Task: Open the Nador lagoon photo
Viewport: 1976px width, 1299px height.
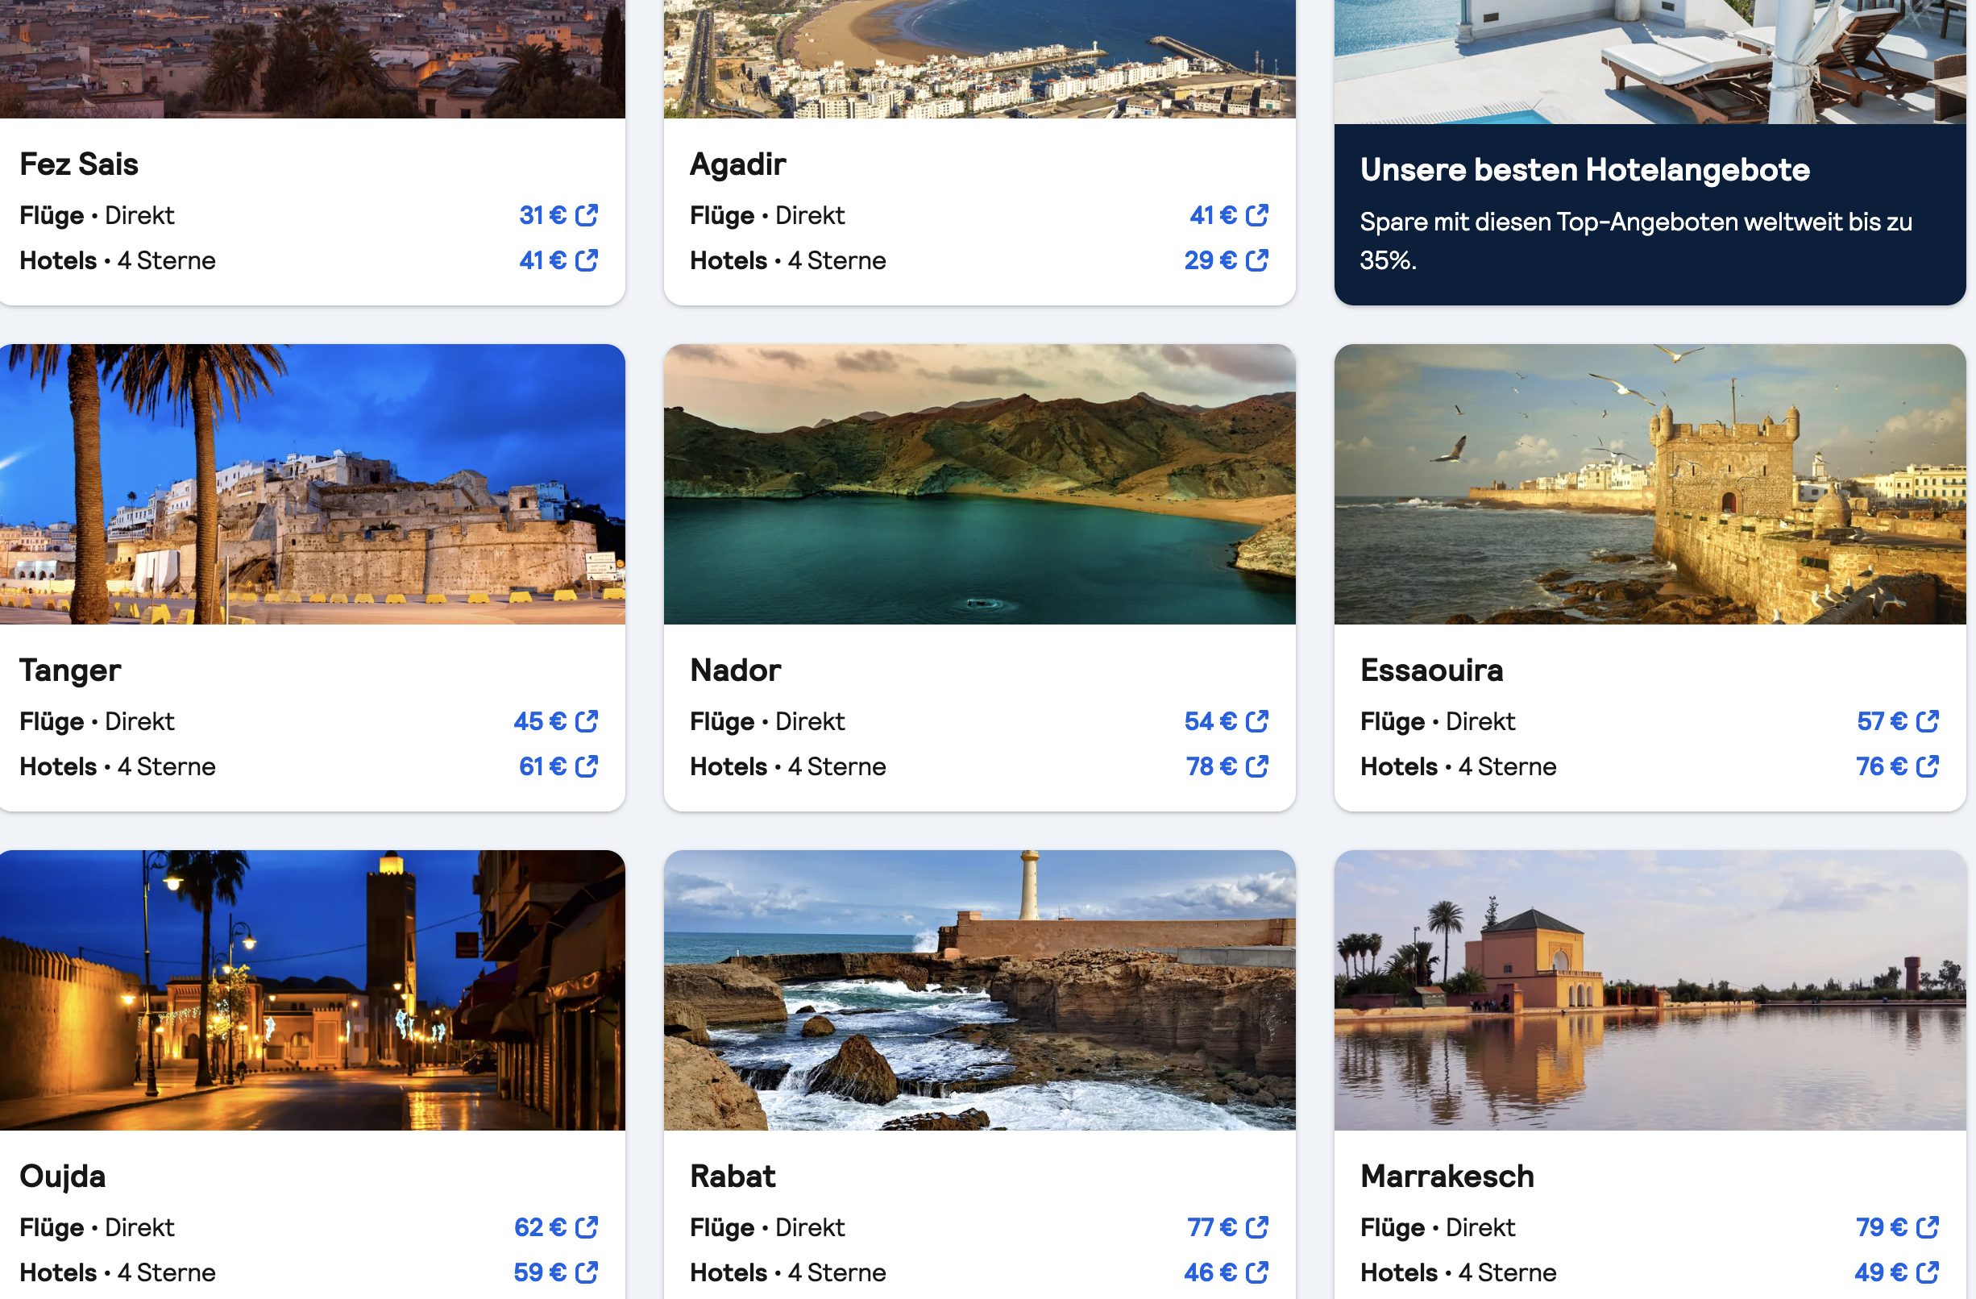Action: tap(980, 484)
